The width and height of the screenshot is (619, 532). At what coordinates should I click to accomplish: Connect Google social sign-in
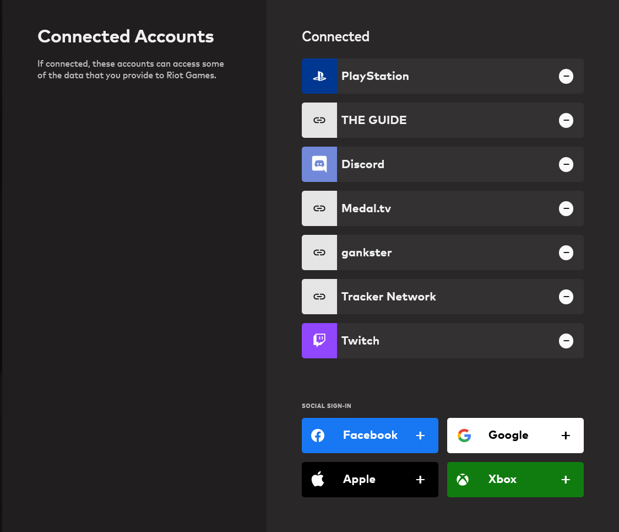point(515,436)
